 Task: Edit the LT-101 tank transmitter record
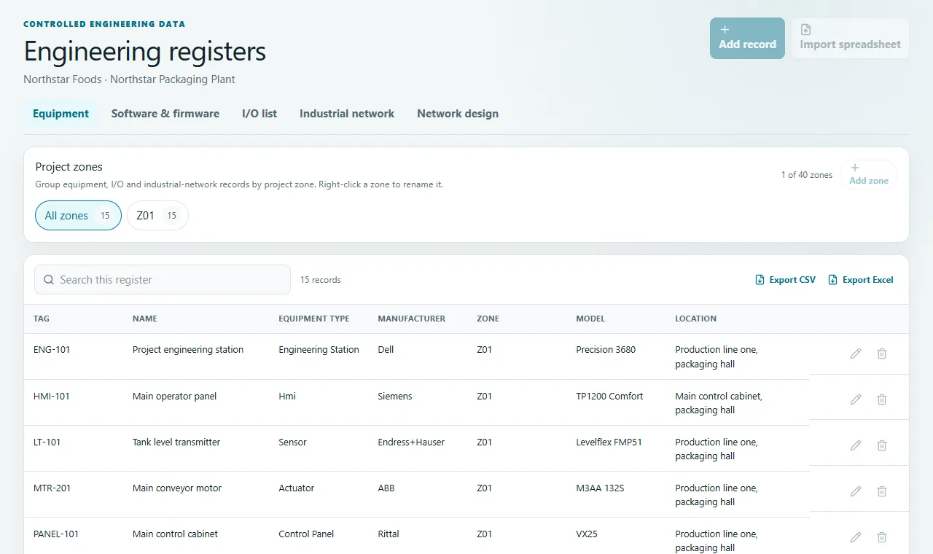point(856,445)
